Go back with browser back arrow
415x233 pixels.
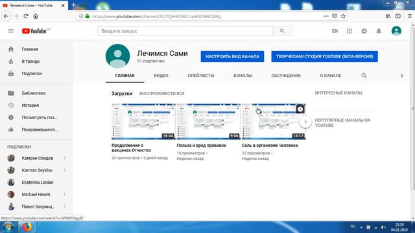[6, 16]
